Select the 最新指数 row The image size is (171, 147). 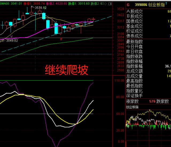(x=135, y=42)
